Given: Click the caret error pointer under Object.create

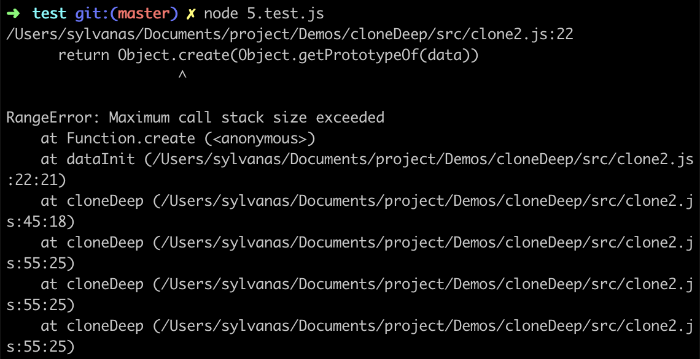Looking at the screenshot, I should [x=182, y=76].
